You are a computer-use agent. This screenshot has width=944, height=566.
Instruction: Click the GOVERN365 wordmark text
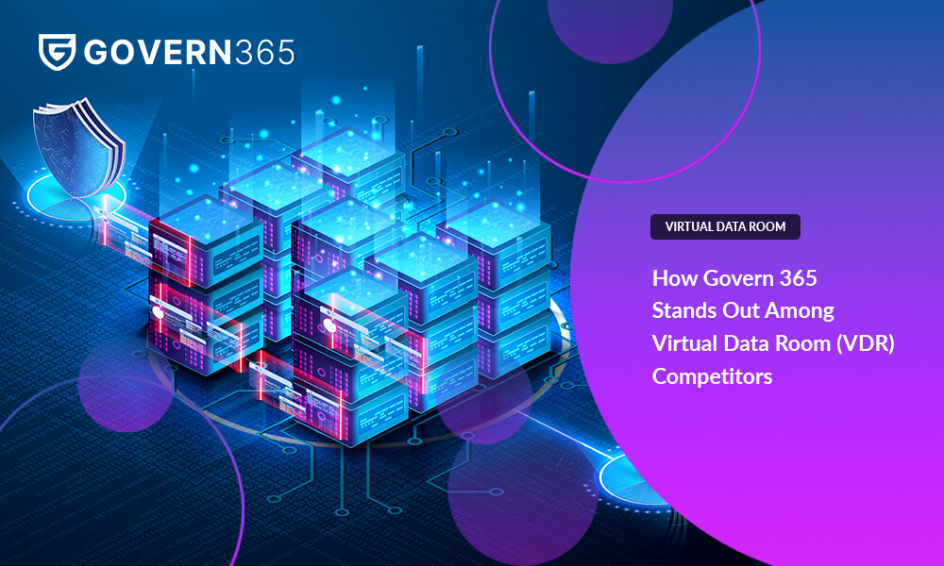[189, 52]
